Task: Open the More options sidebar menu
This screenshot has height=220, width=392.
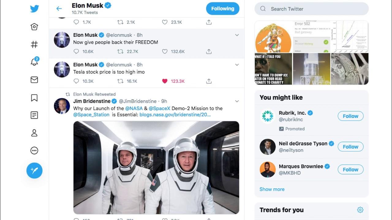Action: point(34,151)
